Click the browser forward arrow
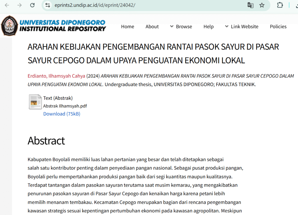 [x=19, y=5]
